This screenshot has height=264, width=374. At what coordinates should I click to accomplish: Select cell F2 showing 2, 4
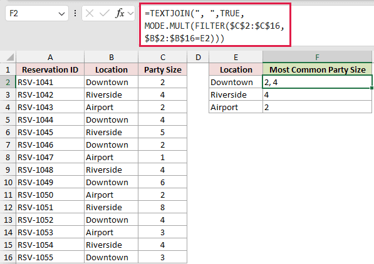317,82
